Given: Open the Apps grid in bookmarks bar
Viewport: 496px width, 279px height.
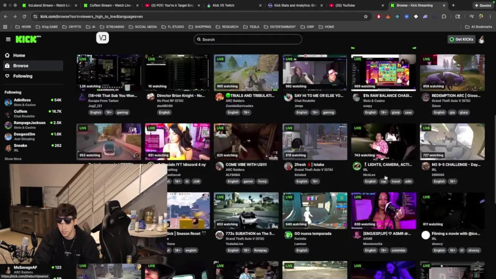Looking at the screenshot, I should click(x=5, y=27).
